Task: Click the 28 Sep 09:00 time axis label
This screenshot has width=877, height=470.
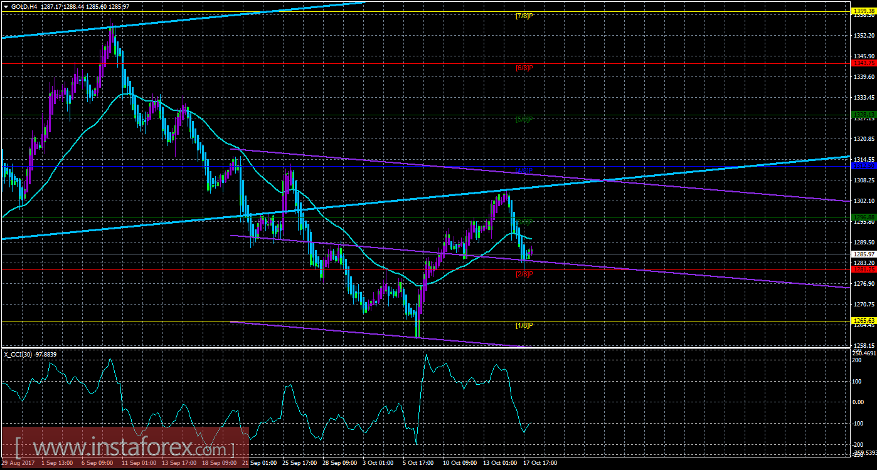Action: (x=341, y=463)
